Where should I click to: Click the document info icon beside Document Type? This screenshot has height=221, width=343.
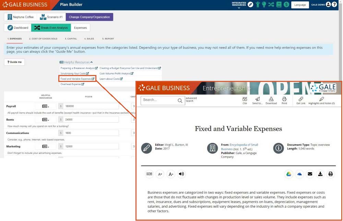click(x=279, y=148)
